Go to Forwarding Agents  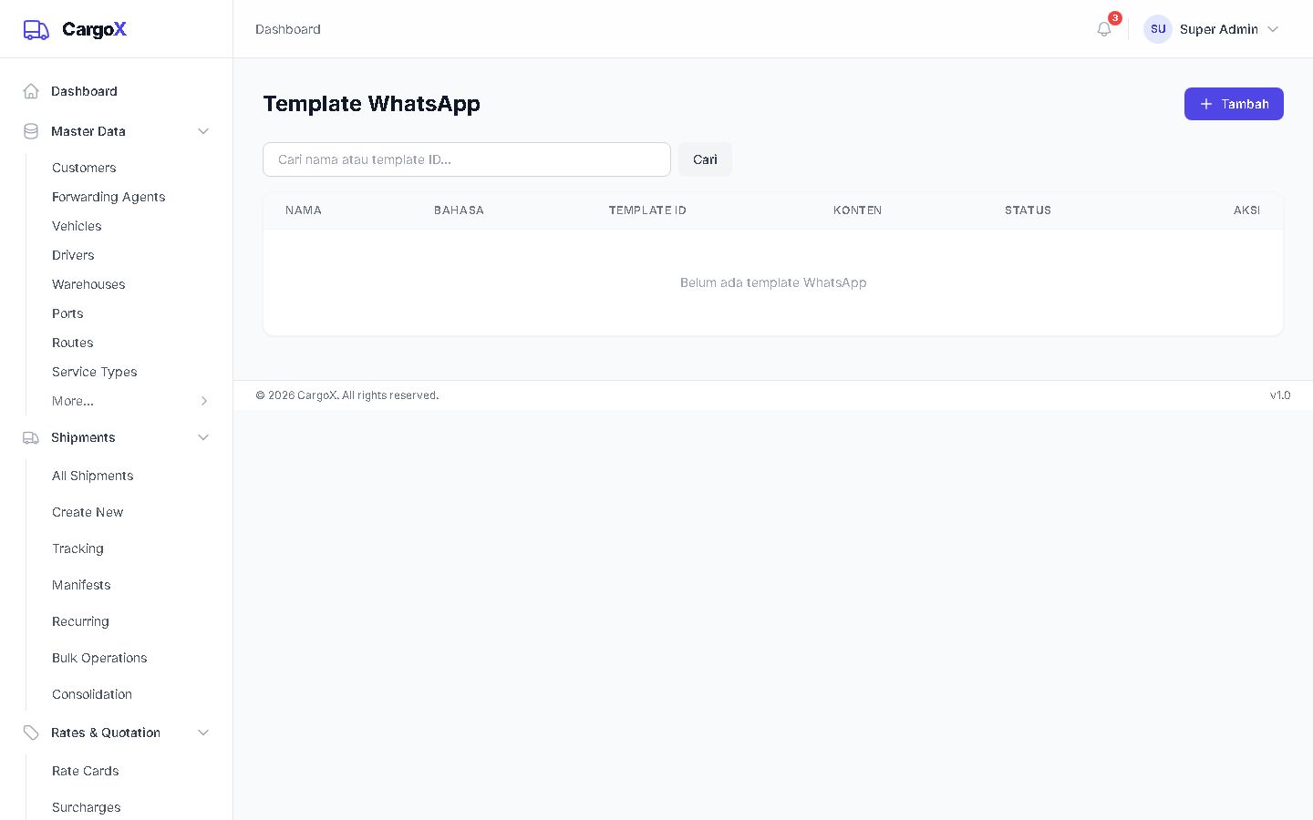[x=109, y=197]
